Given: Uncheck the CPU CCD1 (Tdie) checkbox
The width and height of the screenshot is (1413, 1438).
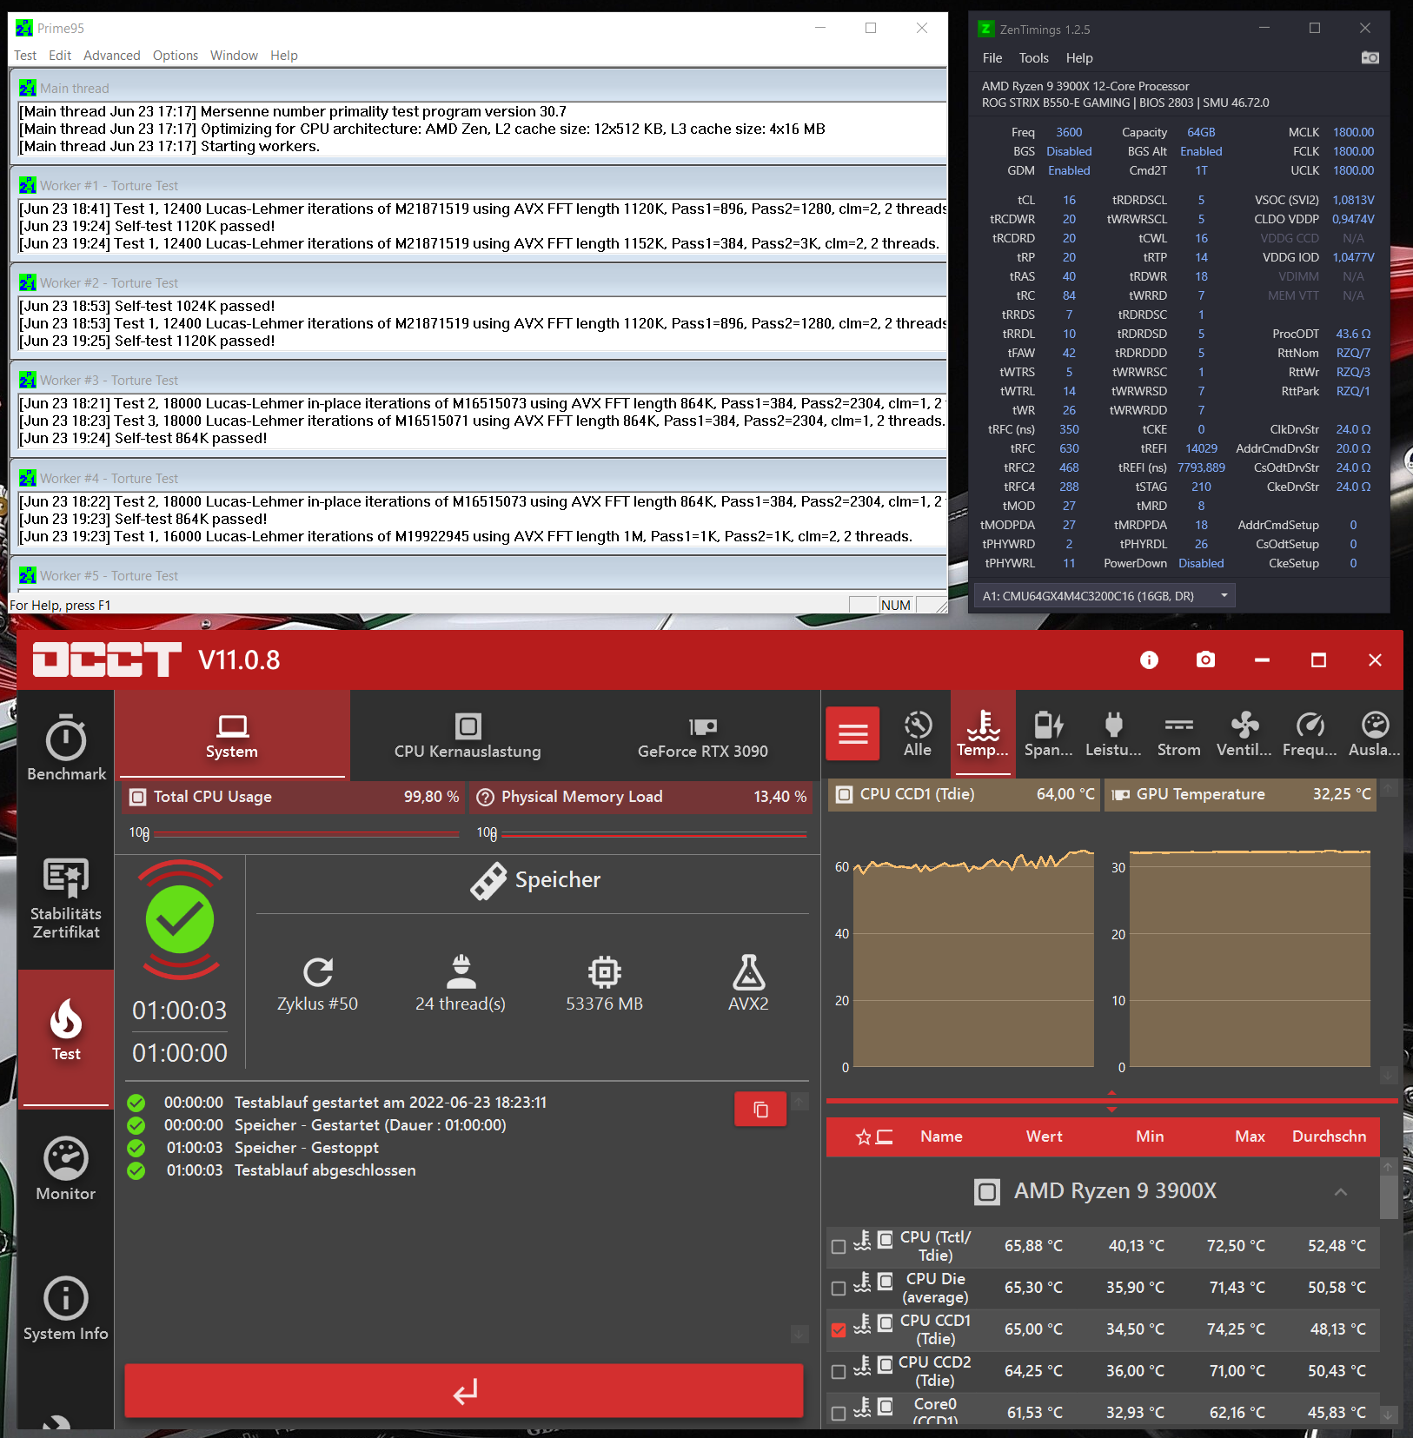Looking at the screenshot, I should tap(839, 1329).
